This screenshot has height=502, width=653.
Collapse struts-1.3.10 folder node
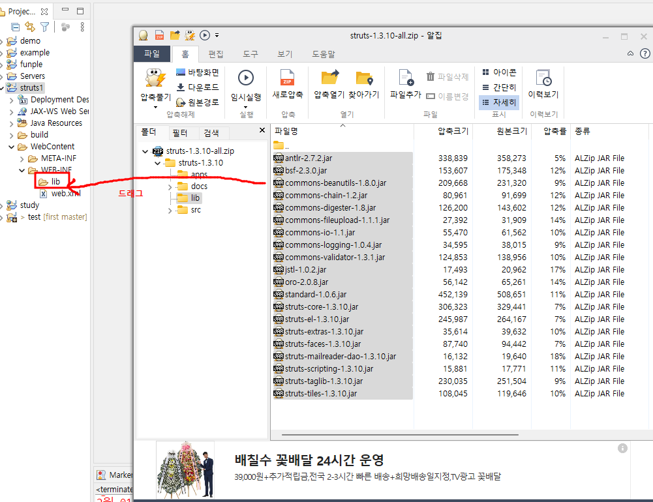[157, 163]
